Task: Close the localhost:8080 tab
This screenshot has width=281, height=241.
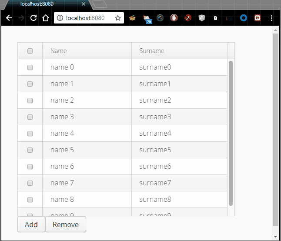Action: 84,4
